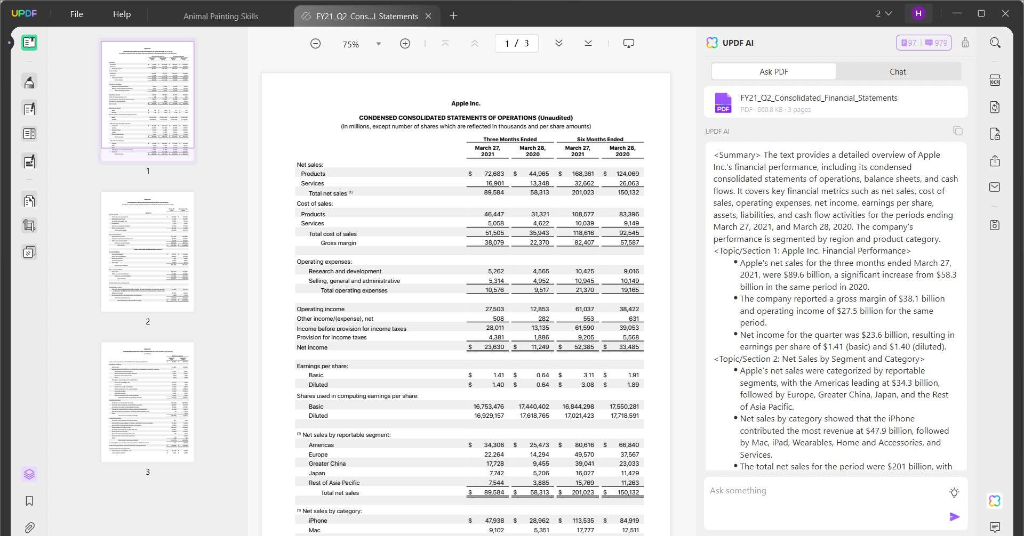1024x536 pixels.
Task: View AI credits quota badge
Action: (924, 43)
